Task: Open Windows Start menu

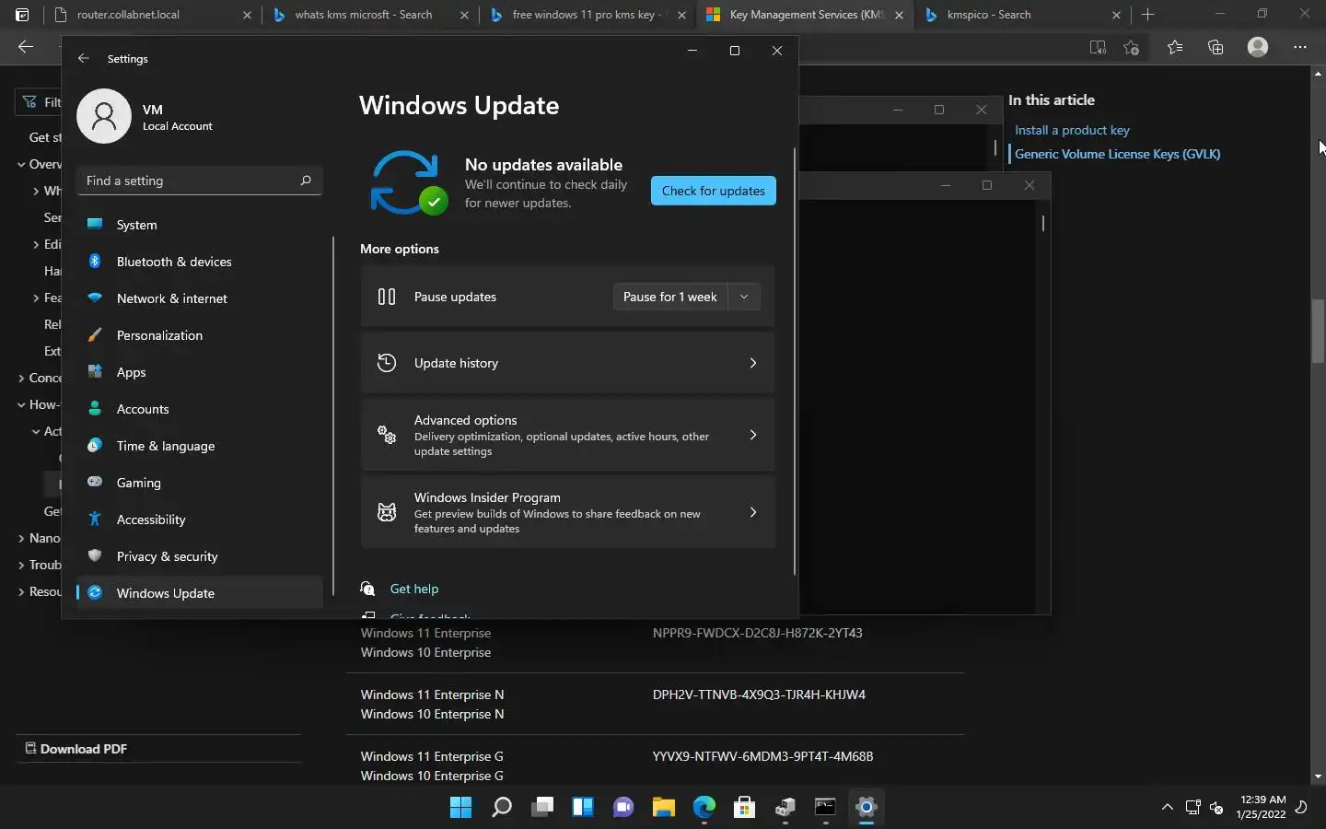Action: coord(460,807)
